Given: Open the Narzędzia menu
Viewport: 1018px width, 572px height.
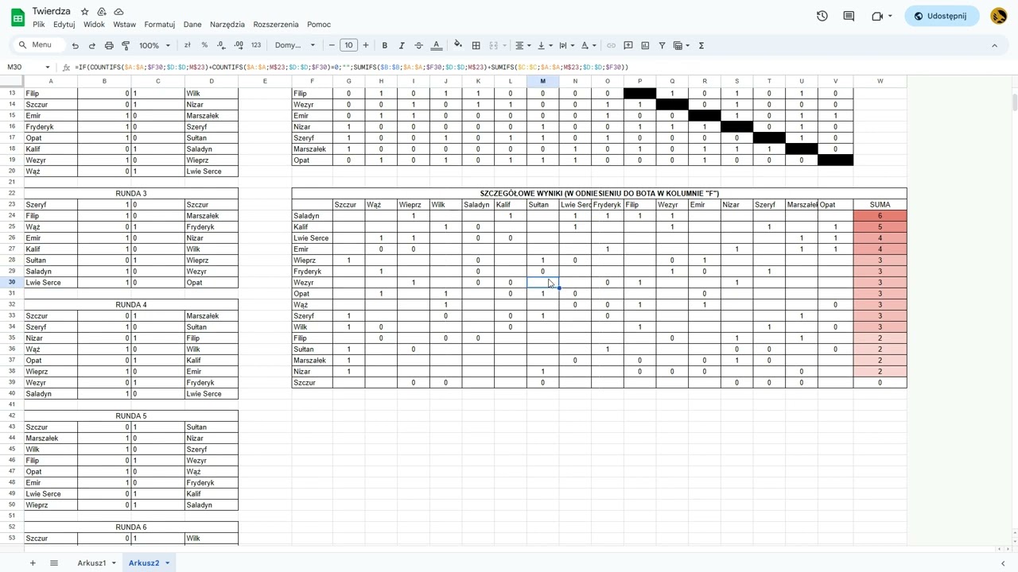Looking at the screenshot, I should tap(227, 25).
